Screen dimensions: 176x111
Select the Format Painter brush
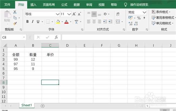(15, 24)
